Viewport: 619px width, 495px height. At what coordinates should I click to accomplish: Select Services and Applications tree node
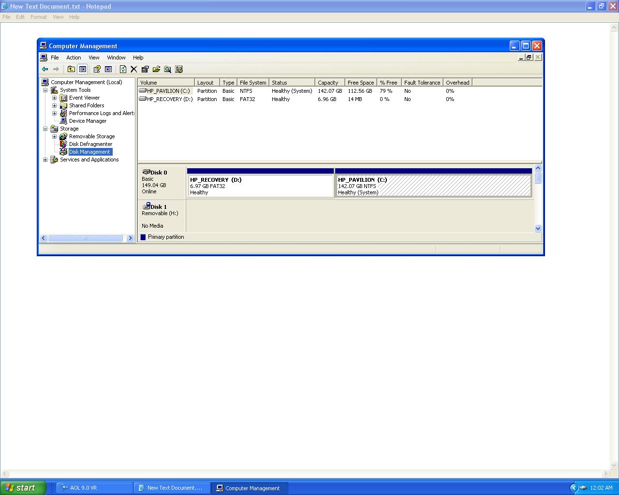[x=89, y=160]
